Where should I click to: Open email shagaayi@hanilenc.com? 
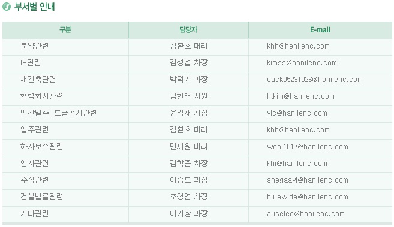[308, 180]
